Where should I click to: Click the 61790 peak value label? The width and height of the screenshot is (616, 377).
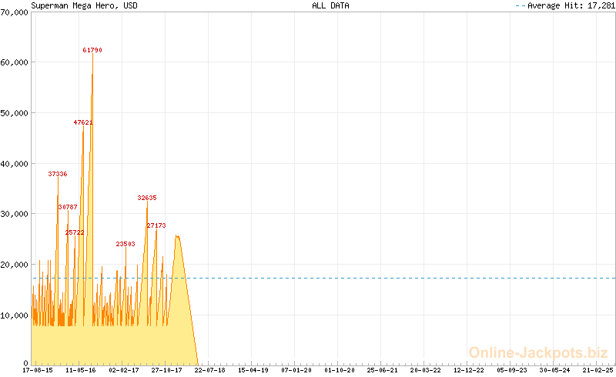pos(92,50)
